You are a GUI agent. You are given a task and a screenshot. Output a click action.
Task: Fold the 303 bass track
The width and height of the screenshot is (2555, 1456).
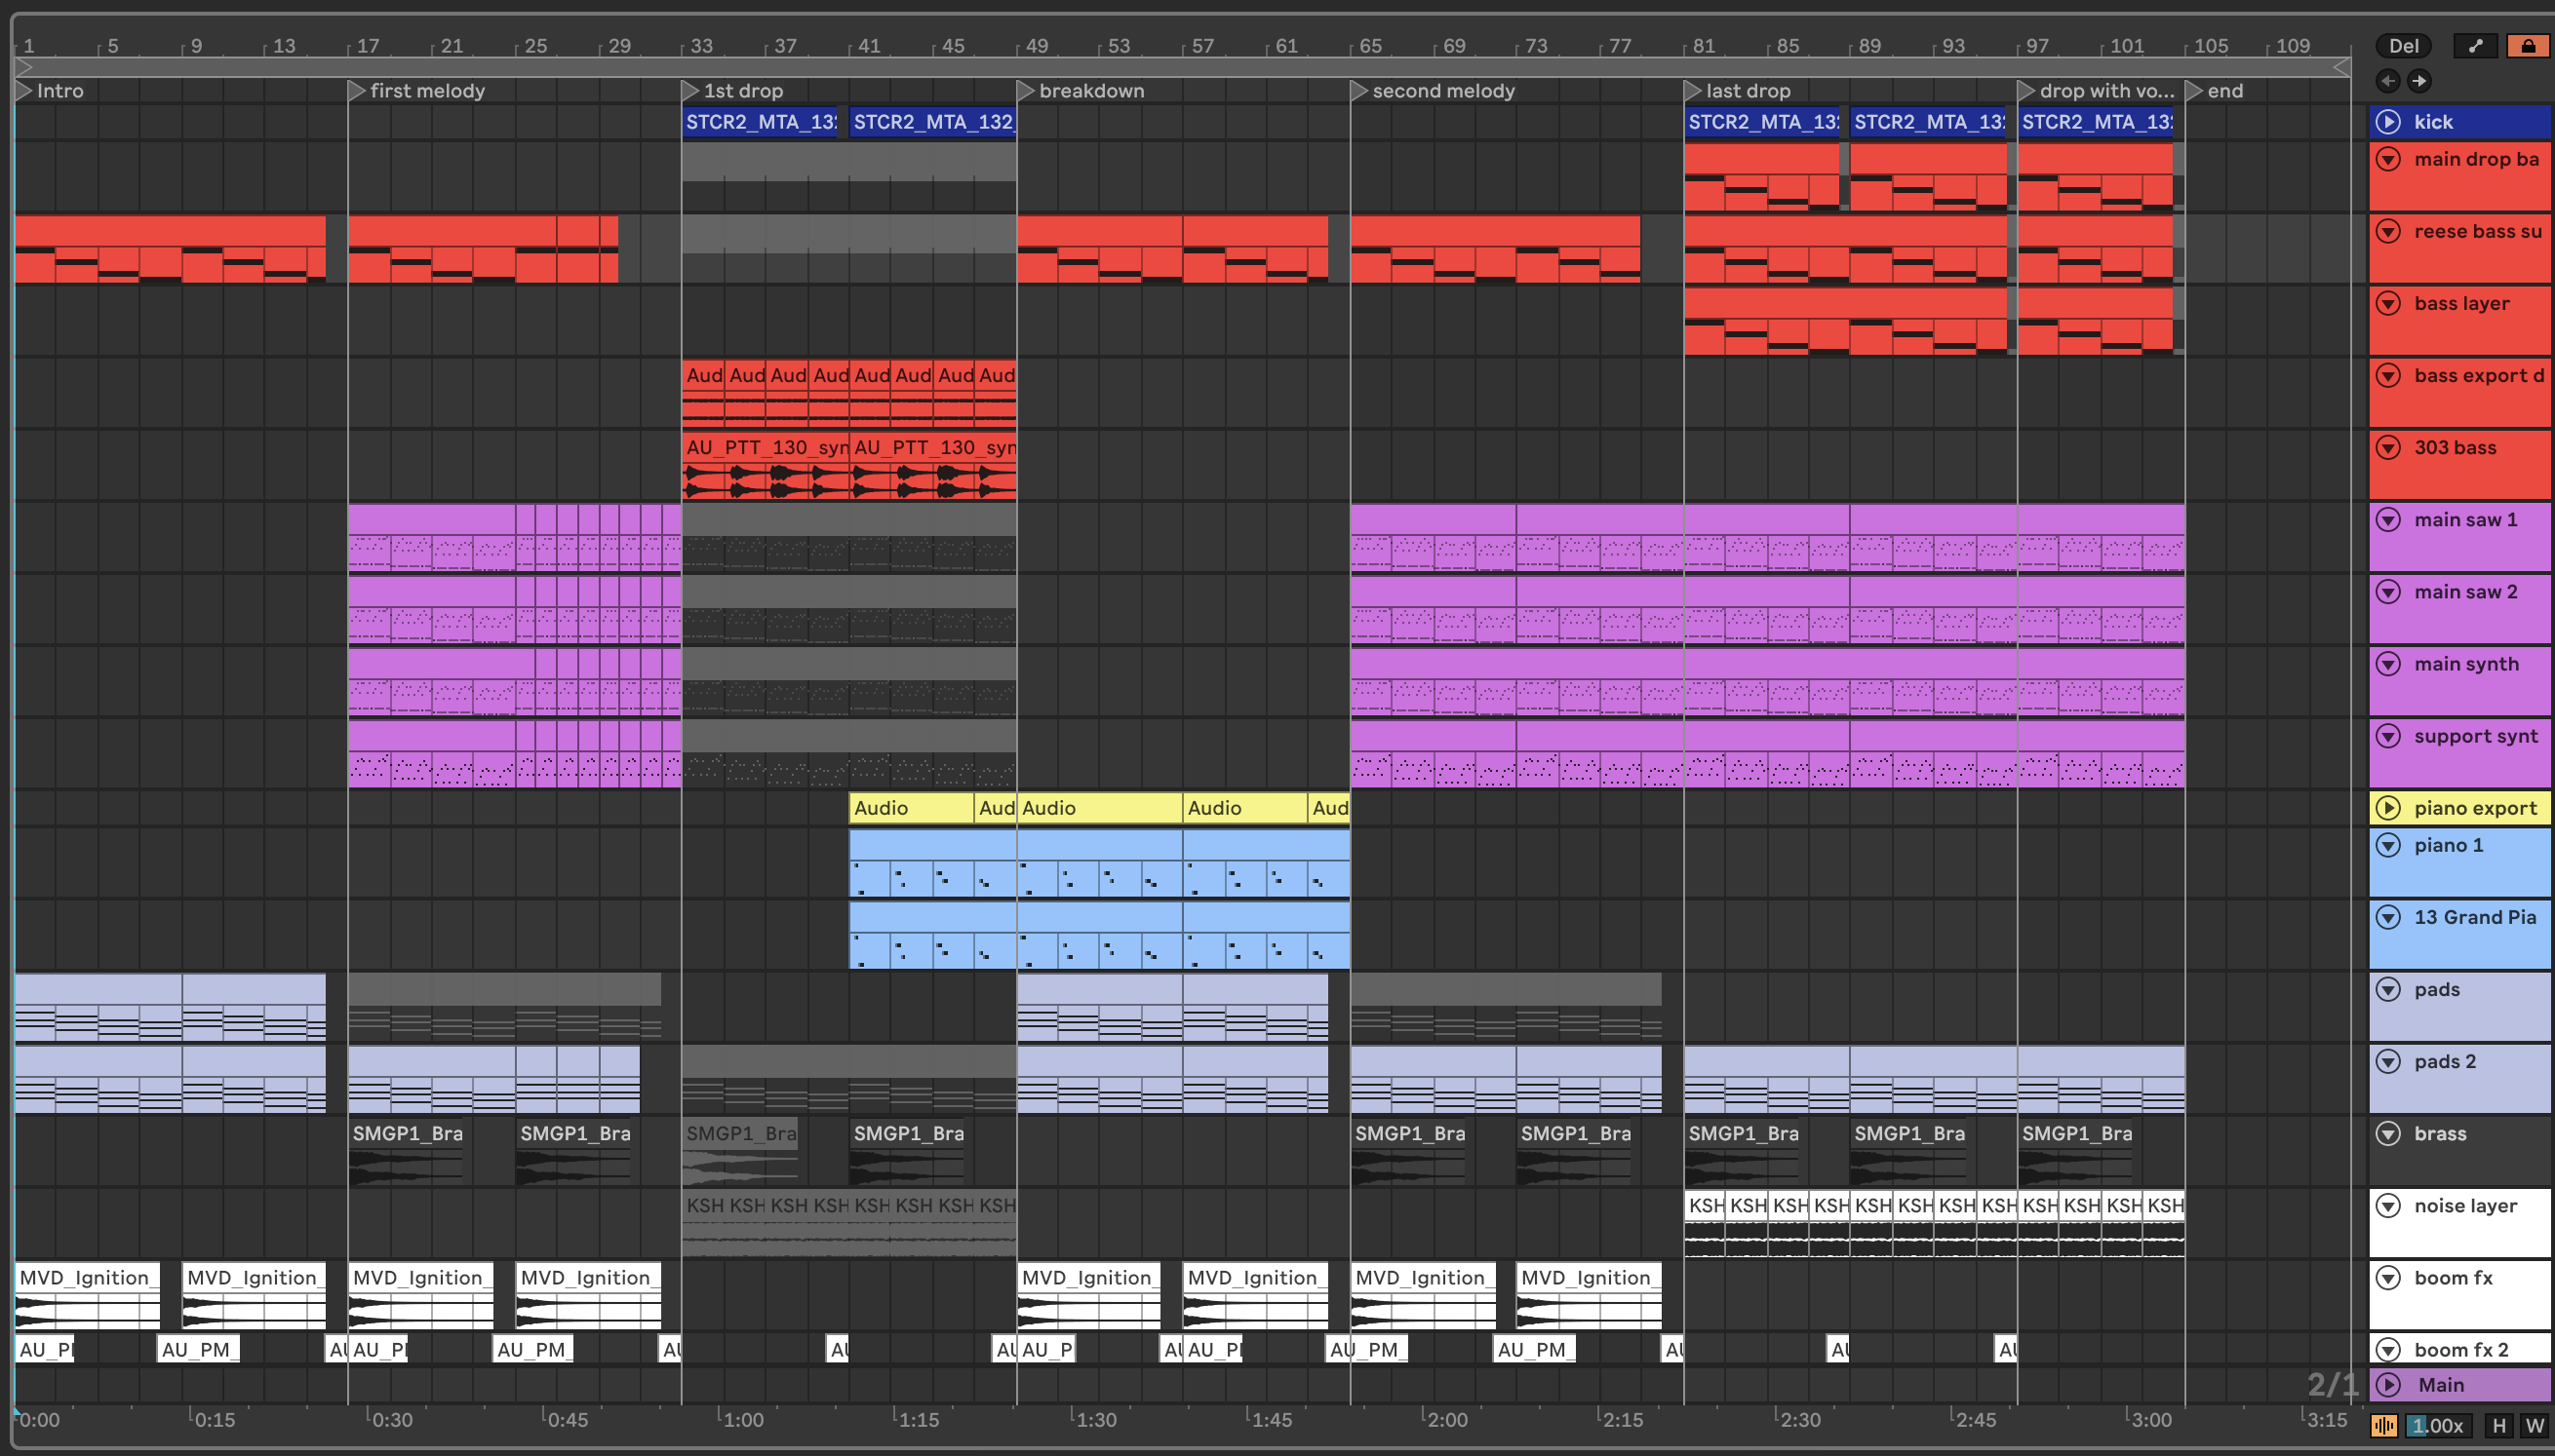point(2389,447)
